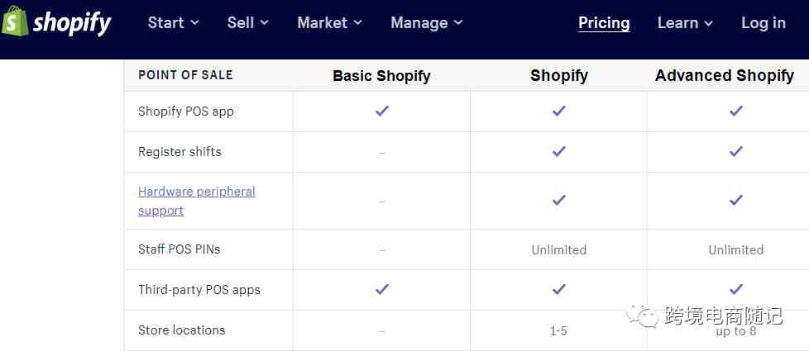Click Log in in the navigation
Image resolution: width=809 pixels, height=351 pixels.
[763, 22]
